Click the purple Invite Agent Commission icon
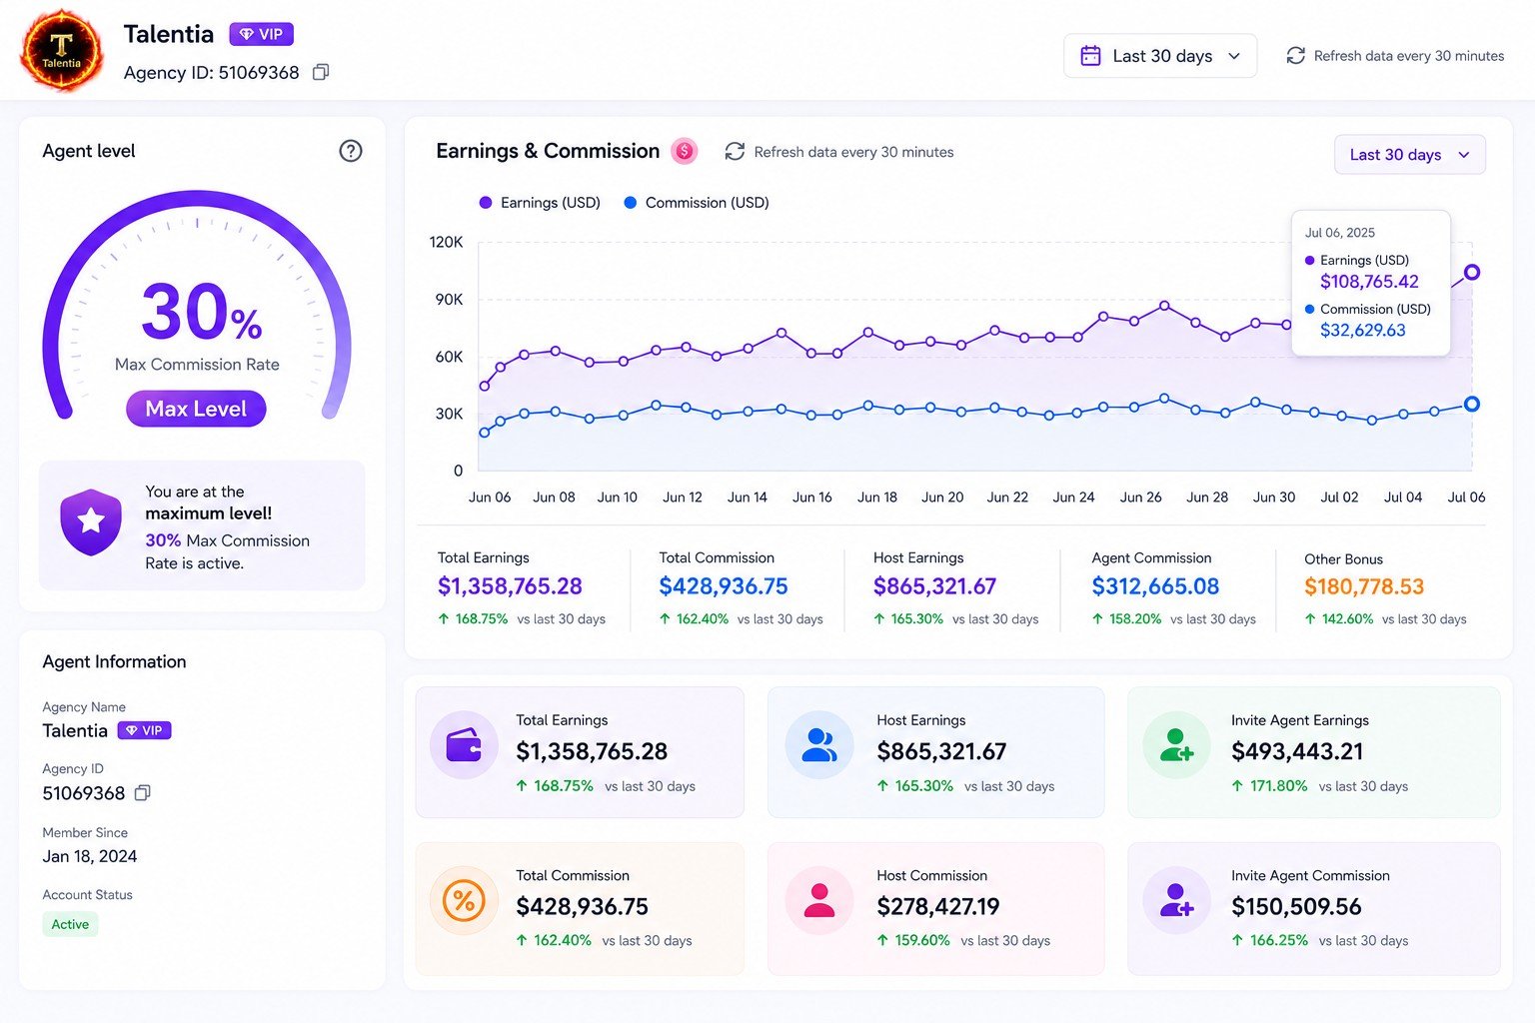Viewport: 1535px width, 1023px height. pos(1176,901)
